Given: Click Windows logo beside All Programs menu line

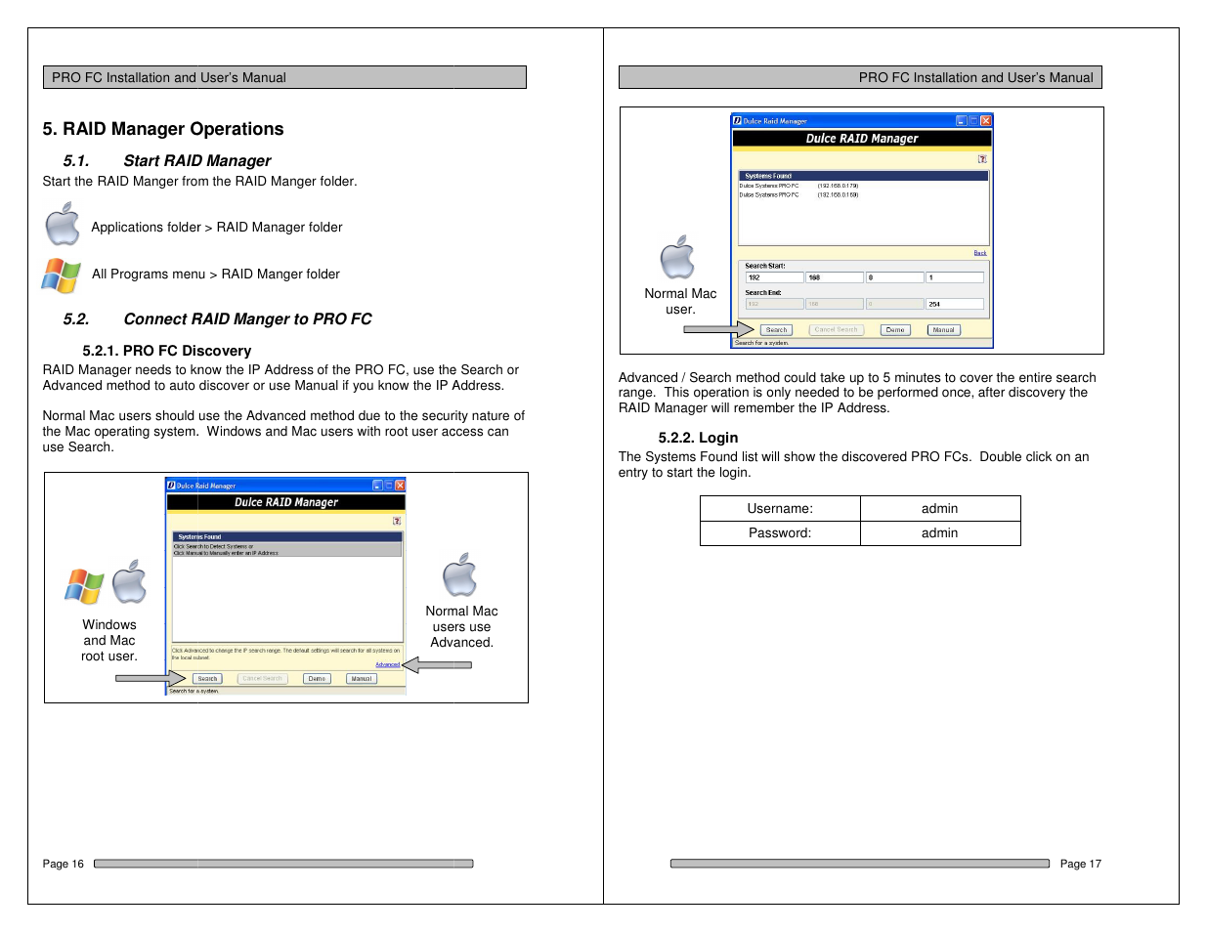Looking at the screenshot, I should click(x=61, y=275).
